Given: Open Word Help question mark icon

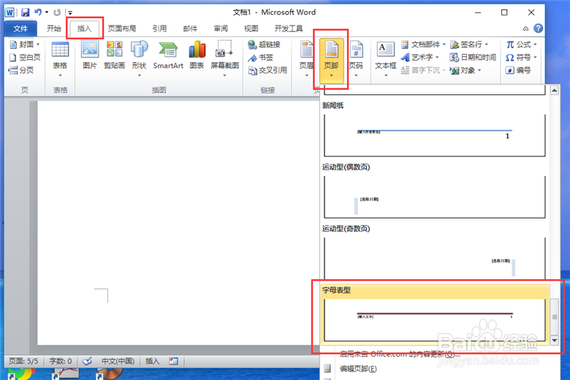Looking at the screenshot, I should [x=538, y=28].
